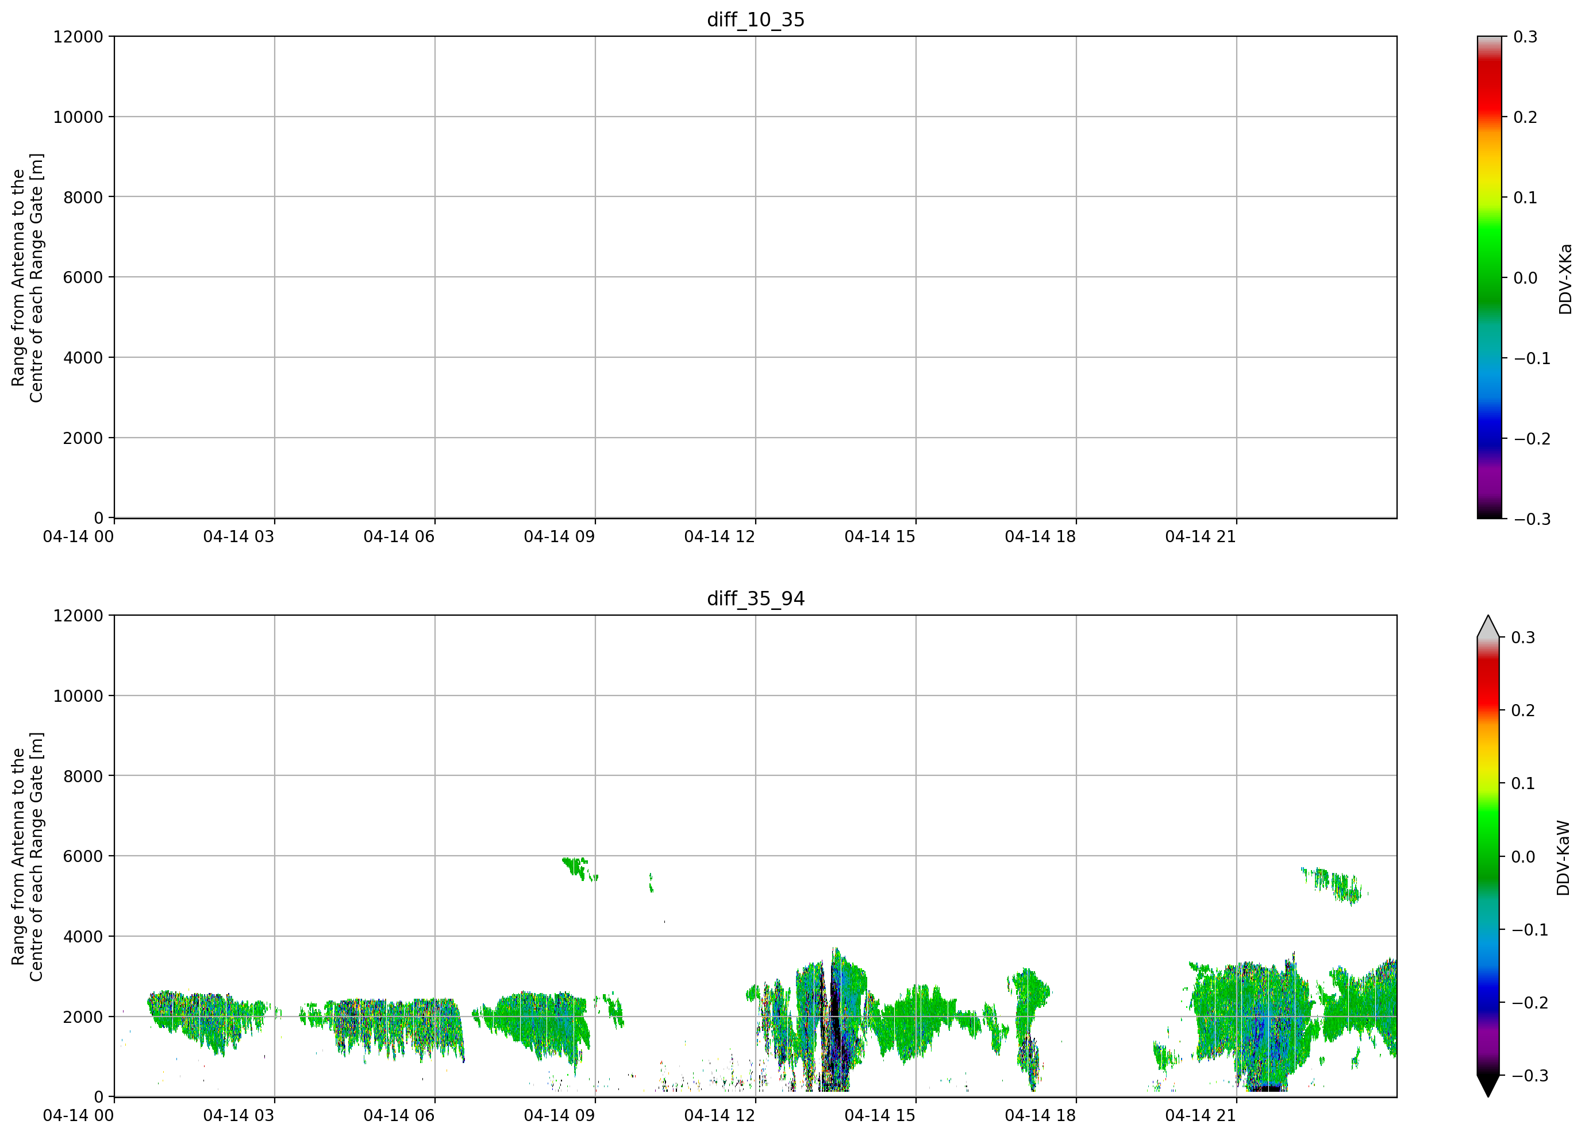Click '04-14 09' x-tick under diff_35_94 plot
Viewport: 1585px width, 1136px height.
coord(559,1115)
